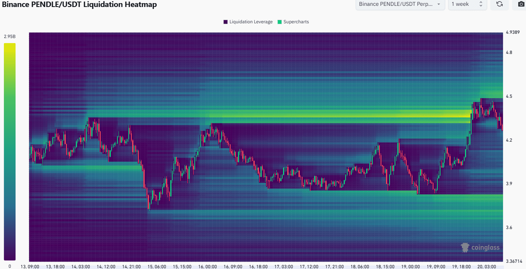Image resolution: width=526 pixels, height=269 pixels.
Task: Click the 4.9389 top price label
Action: [x=513, y=32]
